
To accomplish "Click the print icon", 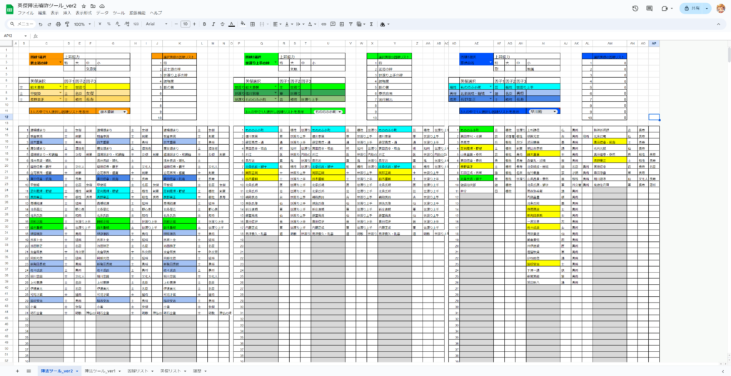I will pyautogui.click(x=57, y=24).
